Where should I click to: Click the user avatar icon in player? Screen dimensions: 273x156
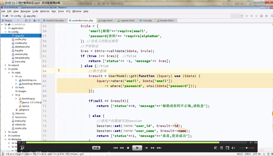22,148
